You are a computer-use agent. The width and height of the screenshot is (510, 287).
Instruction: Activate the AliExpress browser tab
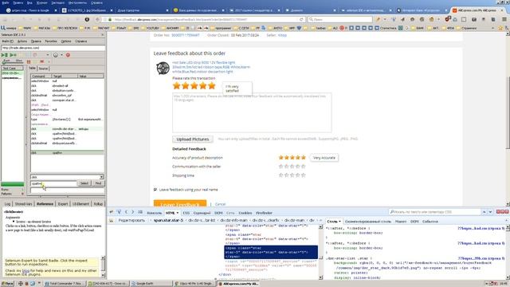(476, 10)
